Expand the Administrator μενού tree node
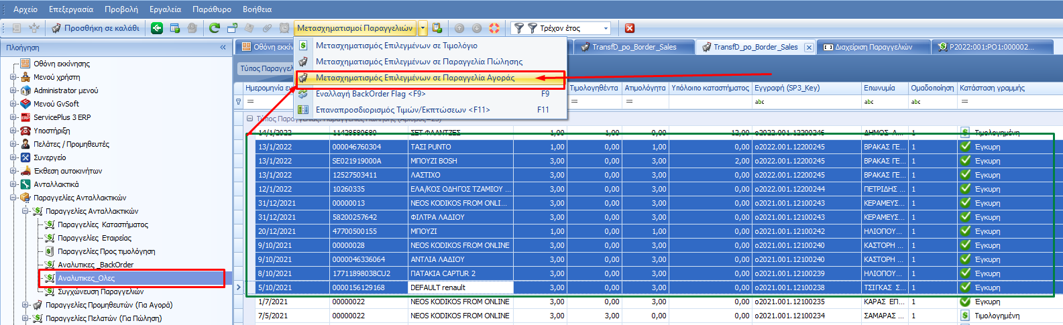1063x325 pixels. pyautogui.click(x=13, y=90)
